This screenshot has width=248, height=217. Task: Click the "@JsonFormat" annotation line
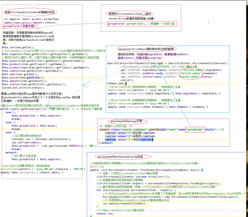click(x=43, y=169)
